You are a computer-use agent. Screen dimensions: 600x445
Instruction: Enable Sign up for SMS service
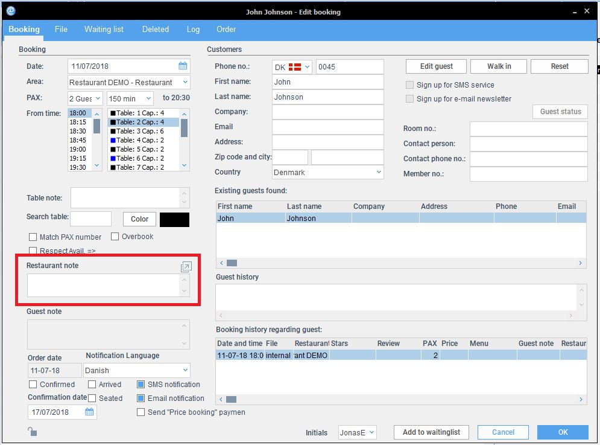409,85
